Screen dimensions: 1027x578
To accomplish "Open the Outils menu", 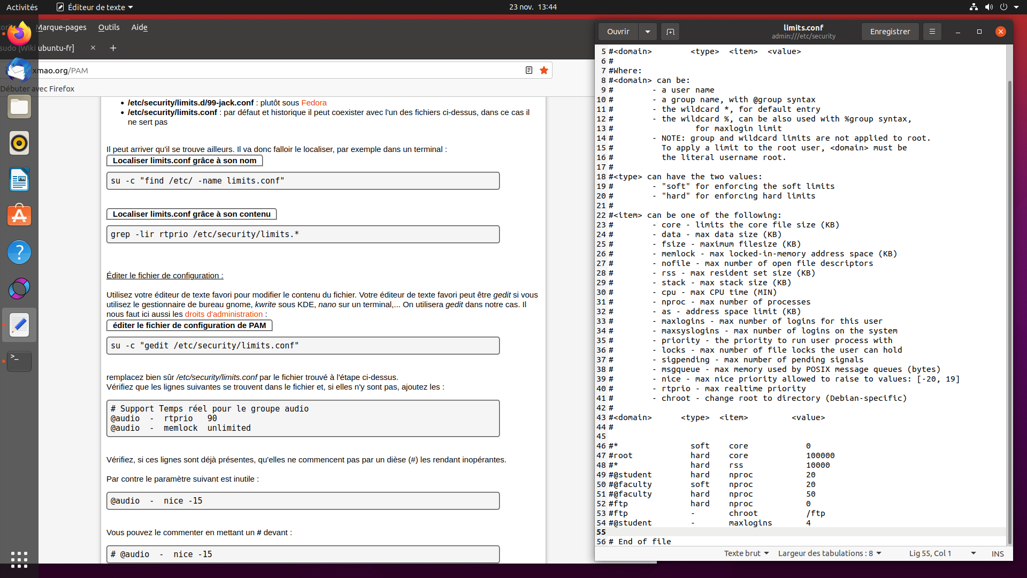I will click(109, 27).
